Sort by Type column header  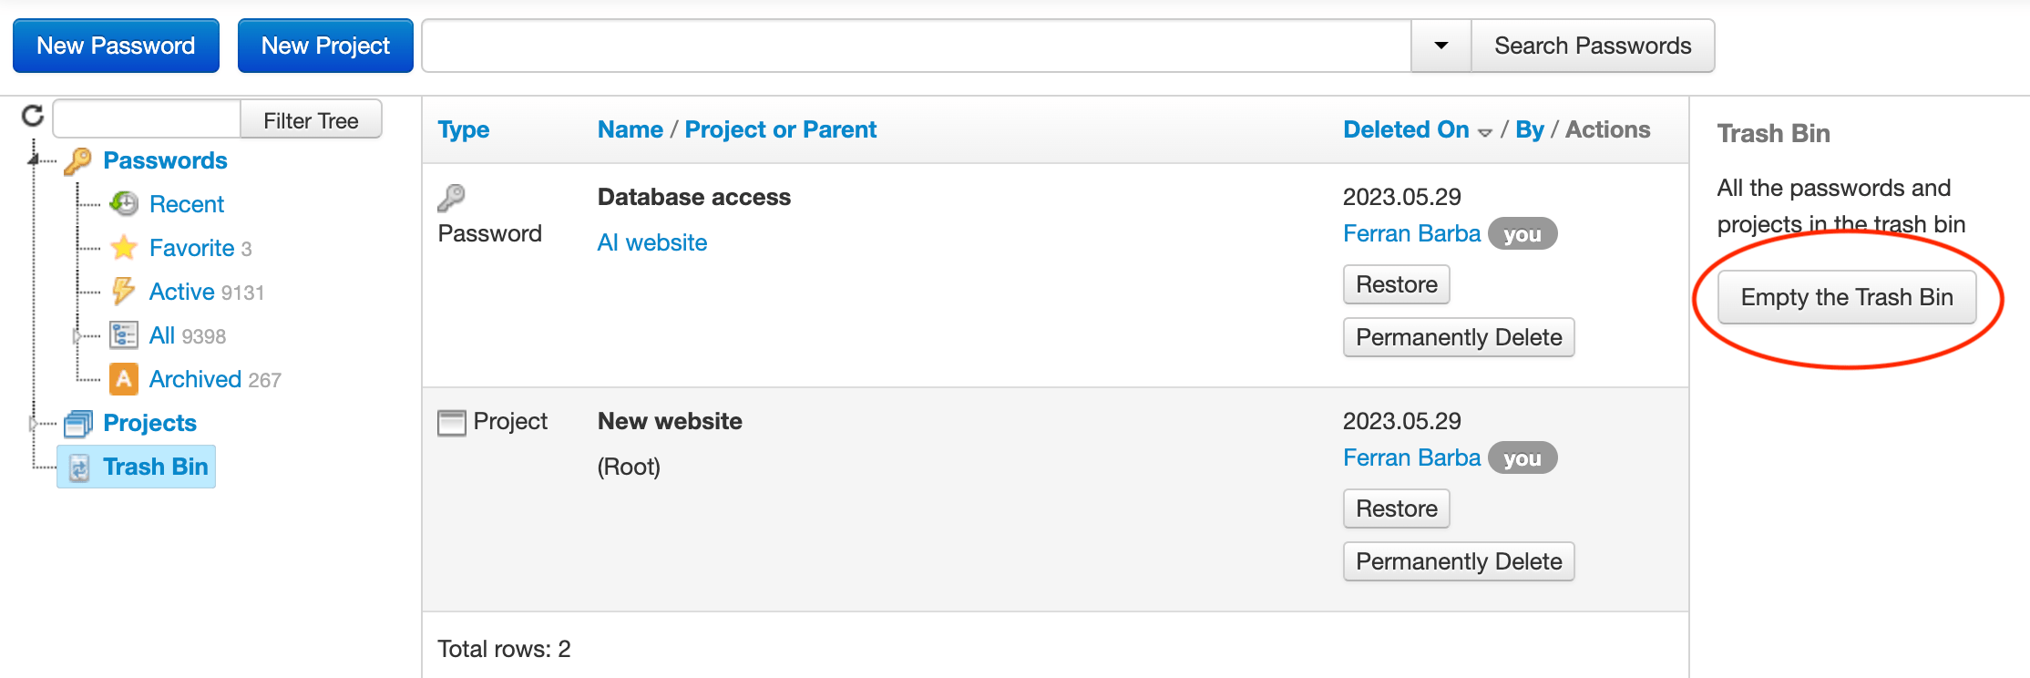coord(463,129)
